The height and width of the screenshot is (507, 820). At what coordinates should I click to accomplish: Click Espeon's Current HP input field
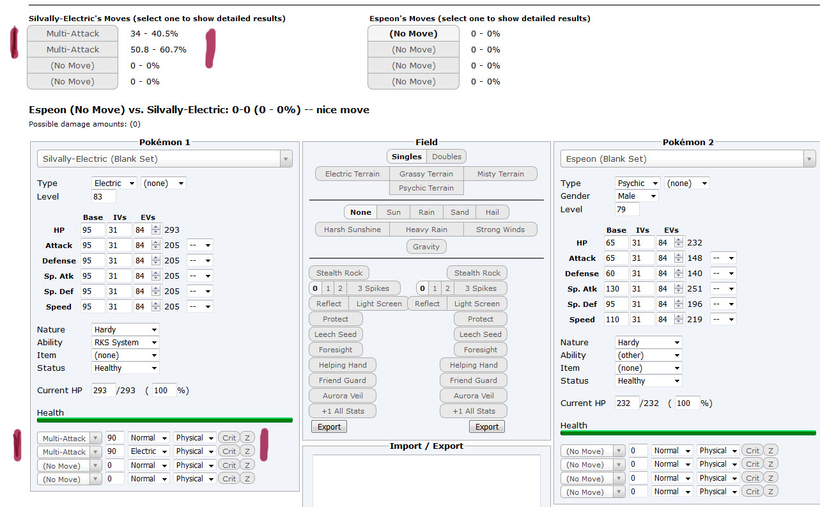(627, 403)
